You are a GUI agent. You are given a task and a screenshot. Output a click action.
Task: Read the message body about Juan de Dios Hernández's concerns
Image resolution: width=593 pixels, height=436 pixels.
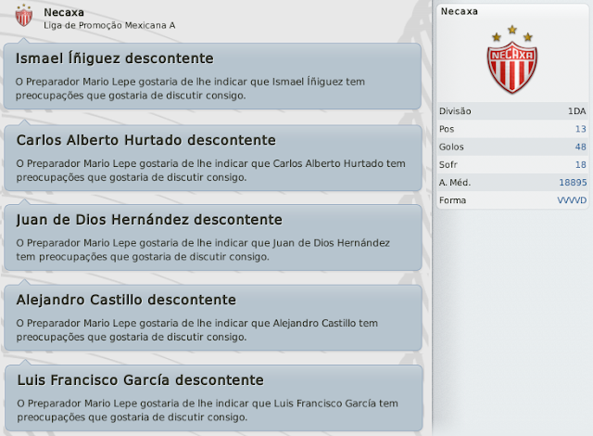[203, 250]
